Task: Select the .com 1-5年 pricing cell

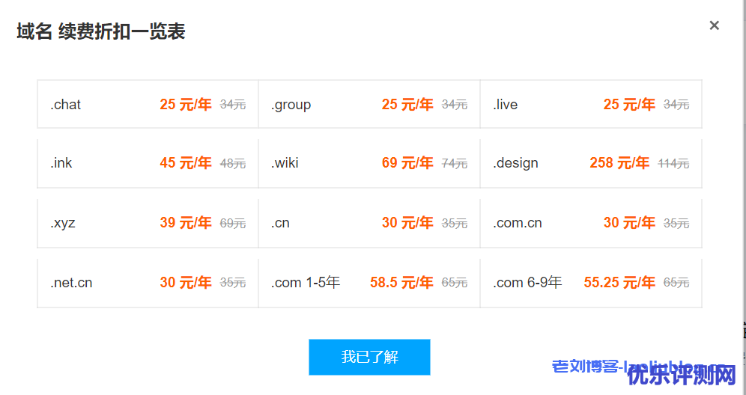Action: click(369, 283)
